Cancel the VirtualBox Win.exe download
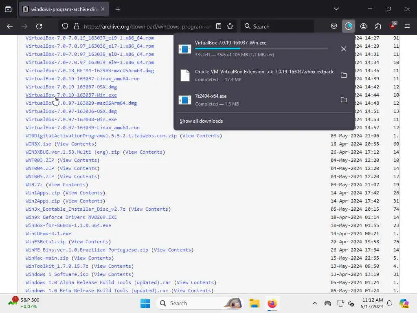 [x=344, y=49]
